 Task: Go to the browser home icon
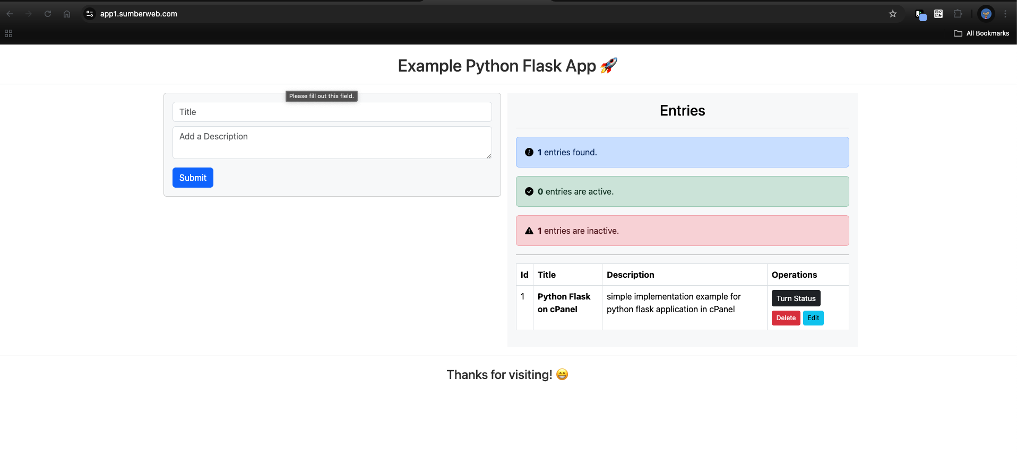pos(67,14)
